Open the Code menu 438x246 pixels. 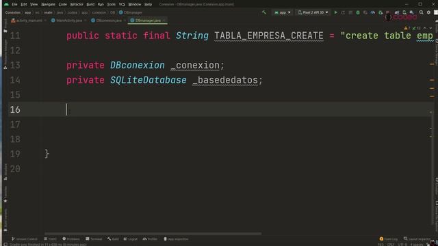pyautogui.click(x=62, y=5)
